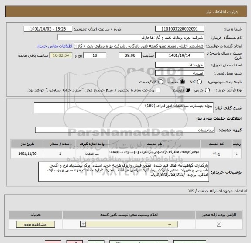Click the need date cell 1401/11/30
This screenshot has width=251, height=243.
tap(27, 154)
